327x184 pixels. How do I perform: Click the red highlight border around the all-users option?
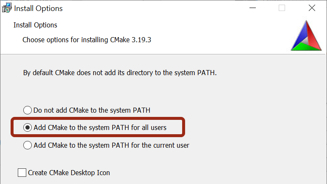coord(97,118)
